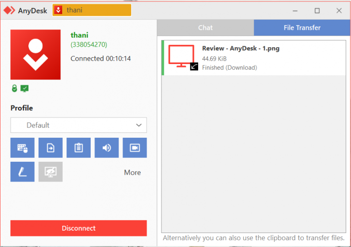Toggle sound transmission permission

(x=107, y=148)
